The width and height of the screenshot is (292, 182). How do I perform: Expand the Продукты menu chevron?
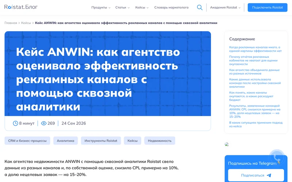pyautogui.click(x=109, y=8)
